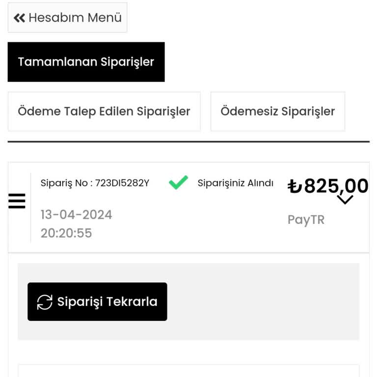
Task: Select Tamamlanan Siparişler tab
Action: (x=86, y=62)
